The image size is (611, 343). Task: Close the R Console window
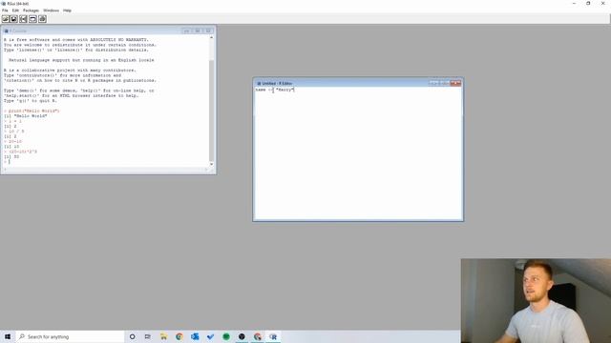click(x=208, y=30)
